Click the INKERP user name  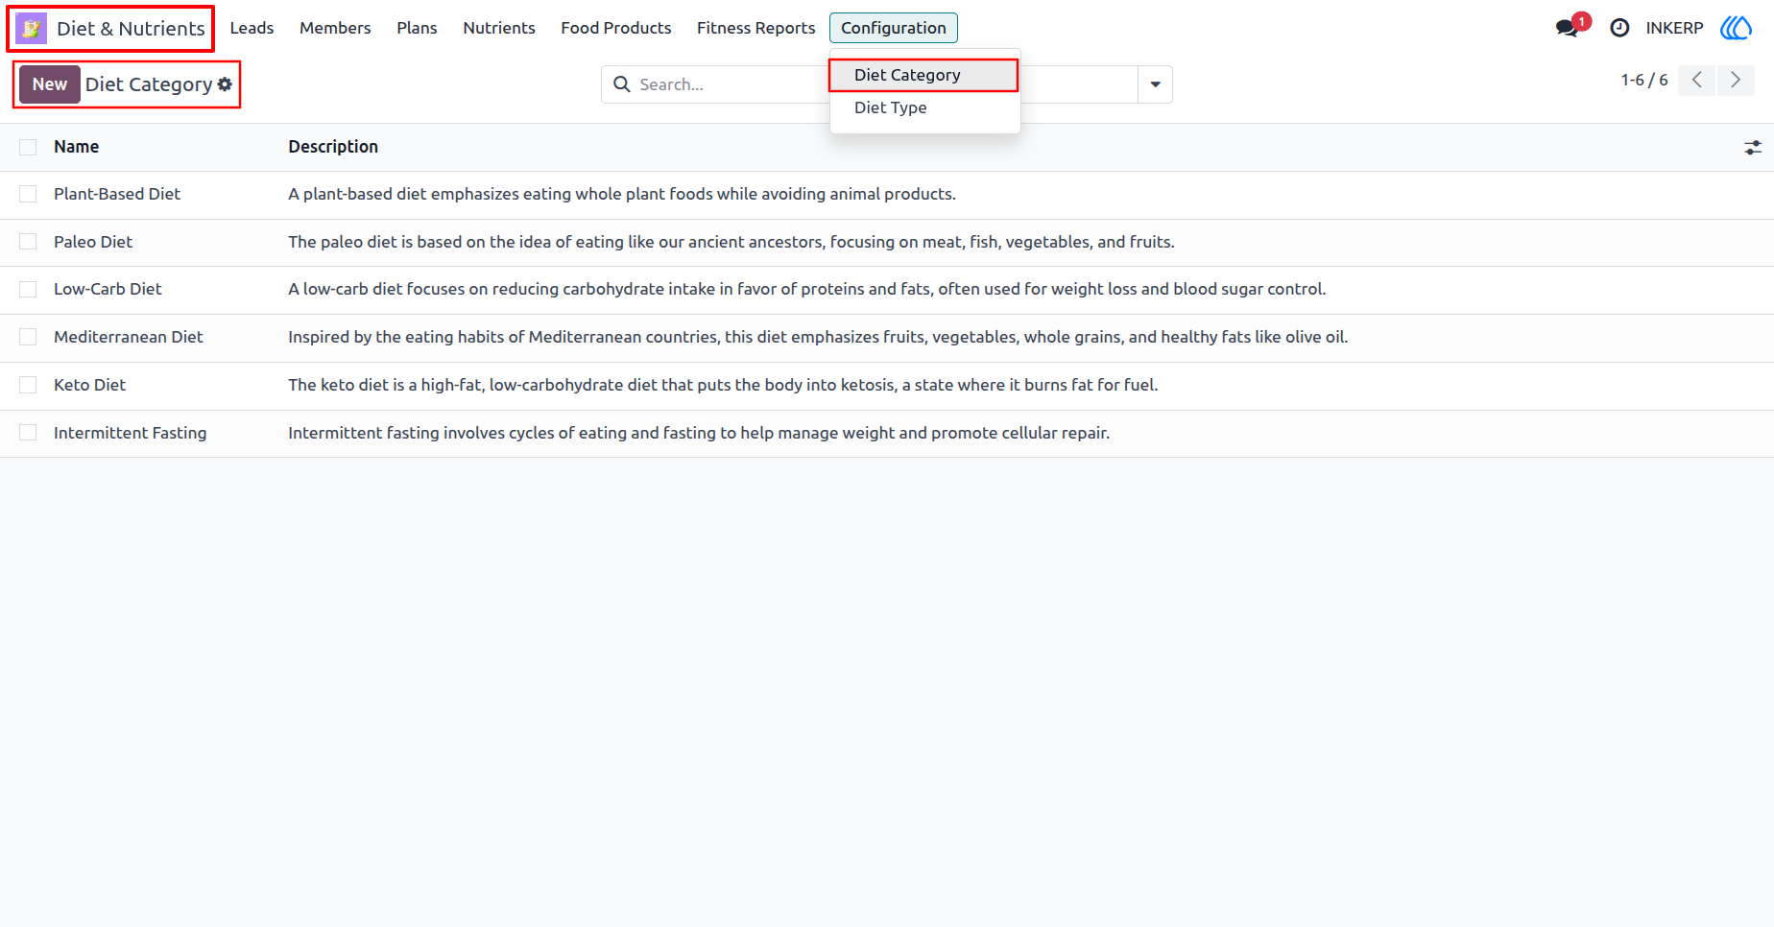[1674, 28]
